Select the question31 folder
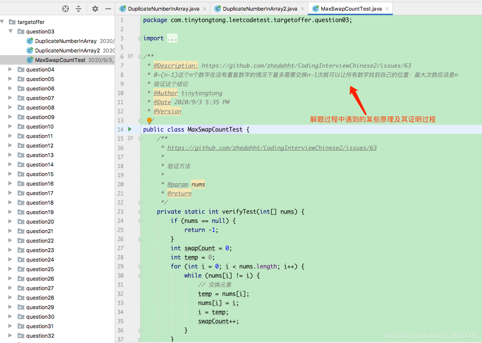The image size is (482, 343). [40, 326]
